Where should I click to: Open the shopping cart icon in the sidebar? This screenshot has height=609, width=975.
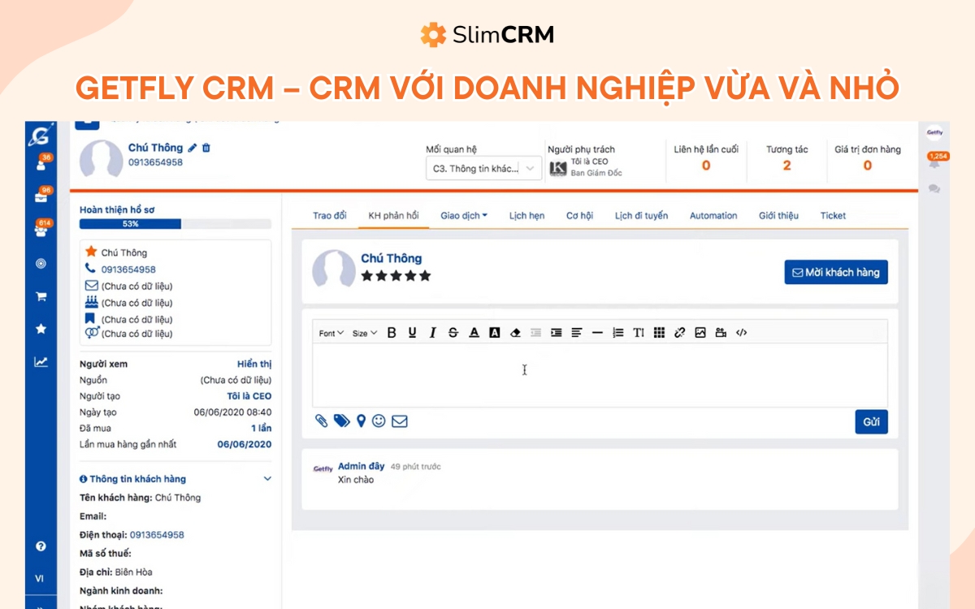pyautogui.click(x=41, y=296)
